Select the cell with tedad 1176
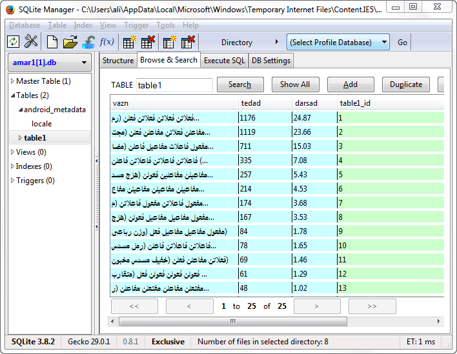Viewport: 457px width, 354px height. click(x=265, y=118)
